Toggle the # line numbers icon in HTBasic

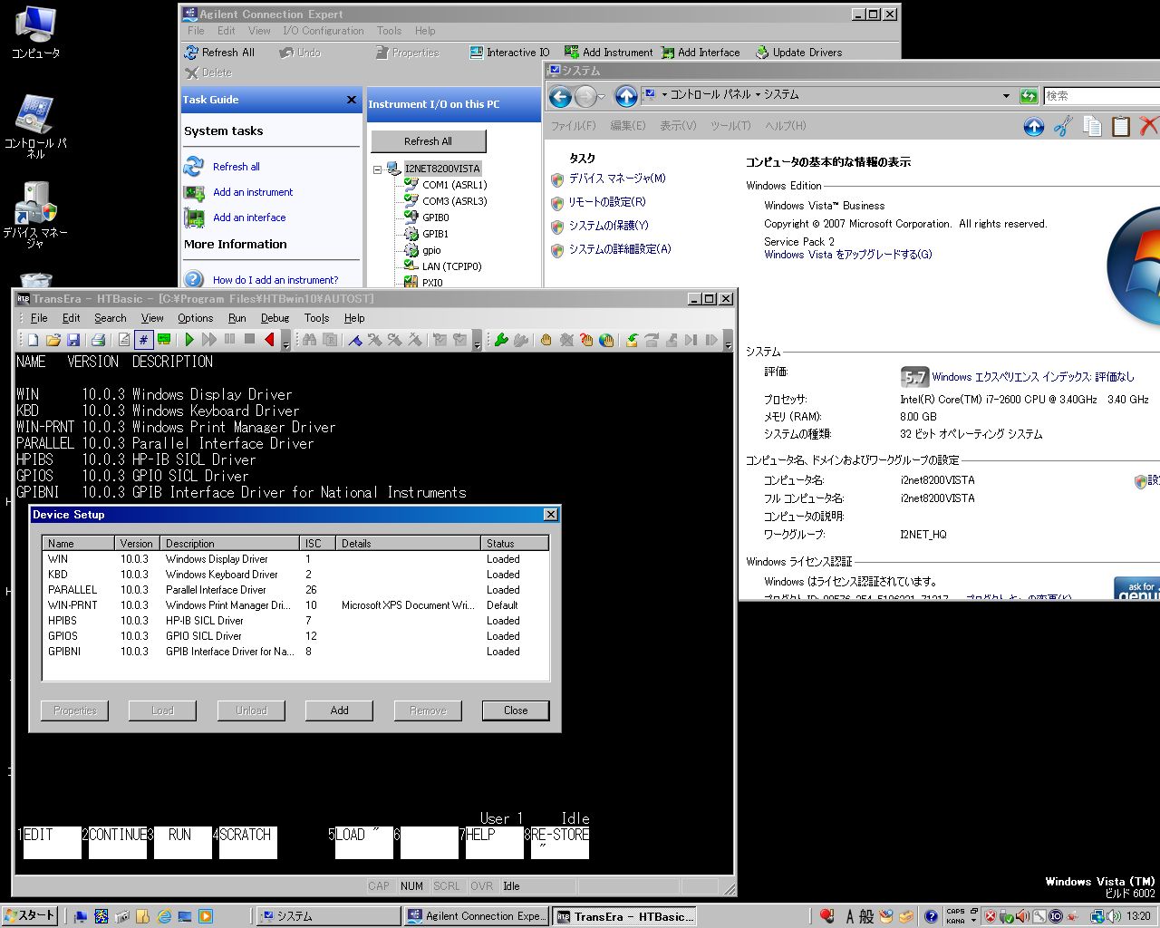click(143, 340)
